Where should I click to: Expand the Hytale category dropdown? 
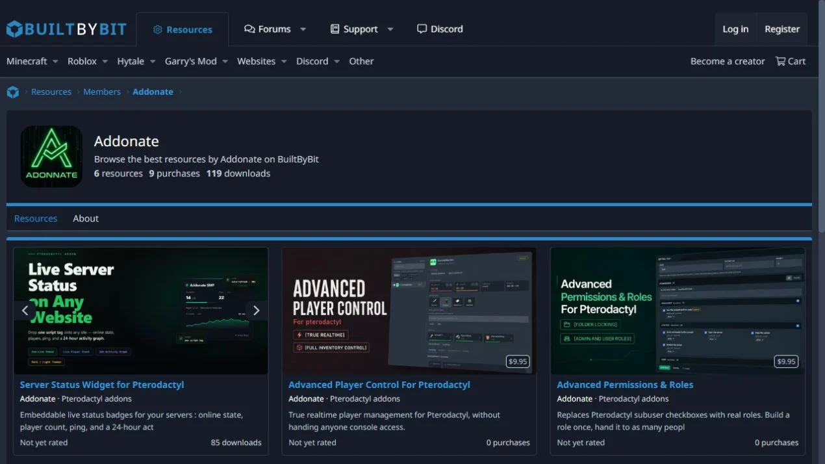pos(153,62)
